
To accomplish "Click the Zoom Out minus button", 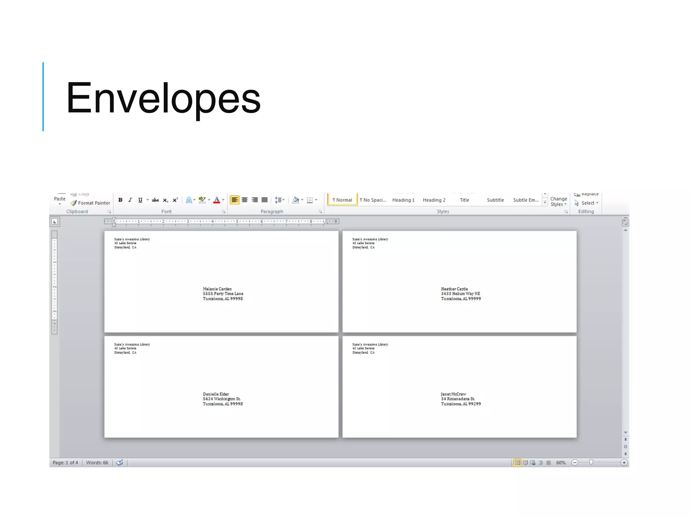I will [575, 463].
